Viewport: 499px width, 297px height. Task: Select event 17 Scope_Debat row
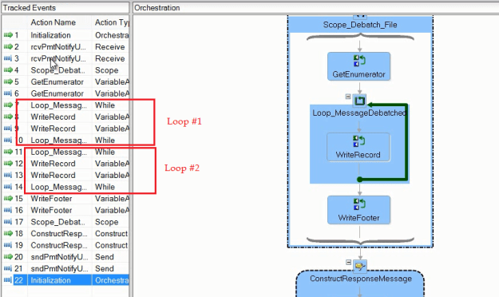point(65,222)
